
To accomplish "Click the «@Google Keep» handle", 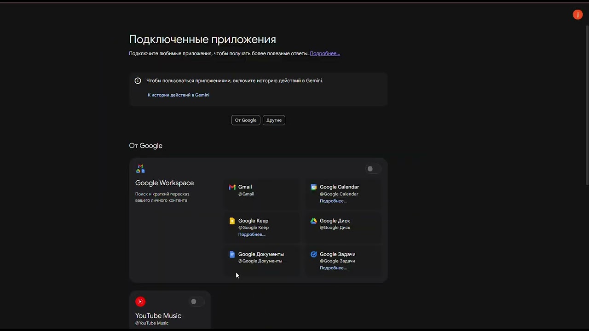I will [254, 228].
